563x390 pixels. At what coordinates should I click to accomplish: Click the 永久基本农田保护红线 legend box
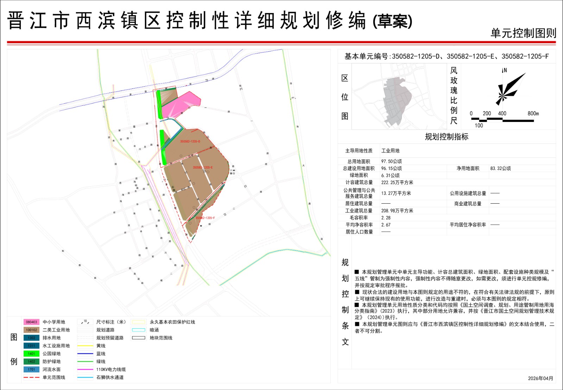(x=138, y=322)
